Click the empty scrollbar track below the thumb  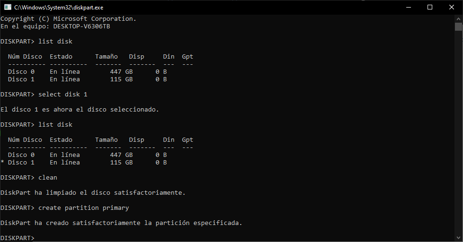coord(458,142)
